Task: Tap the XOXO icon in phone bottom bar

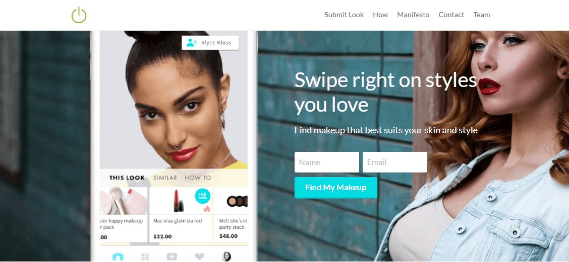Action: click(145, 256)
